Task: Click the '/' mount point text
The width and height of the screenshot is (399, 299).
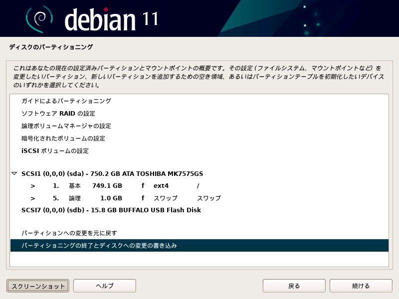Action: coord(198,186)
